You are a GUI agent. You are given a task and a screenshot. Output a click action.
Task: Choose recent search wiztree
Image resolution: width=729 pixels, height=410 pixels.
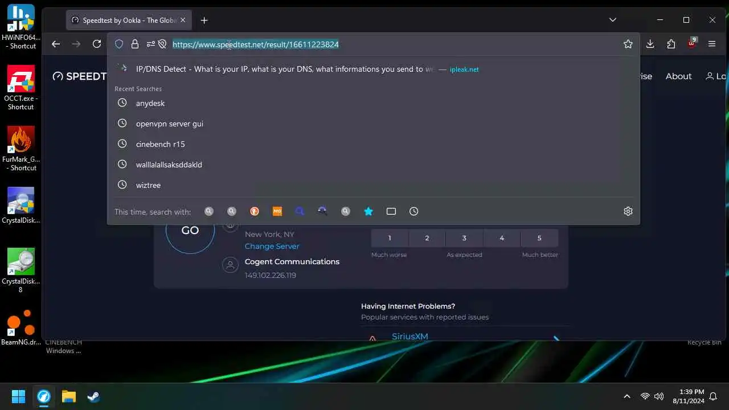(x=373, y=185)
